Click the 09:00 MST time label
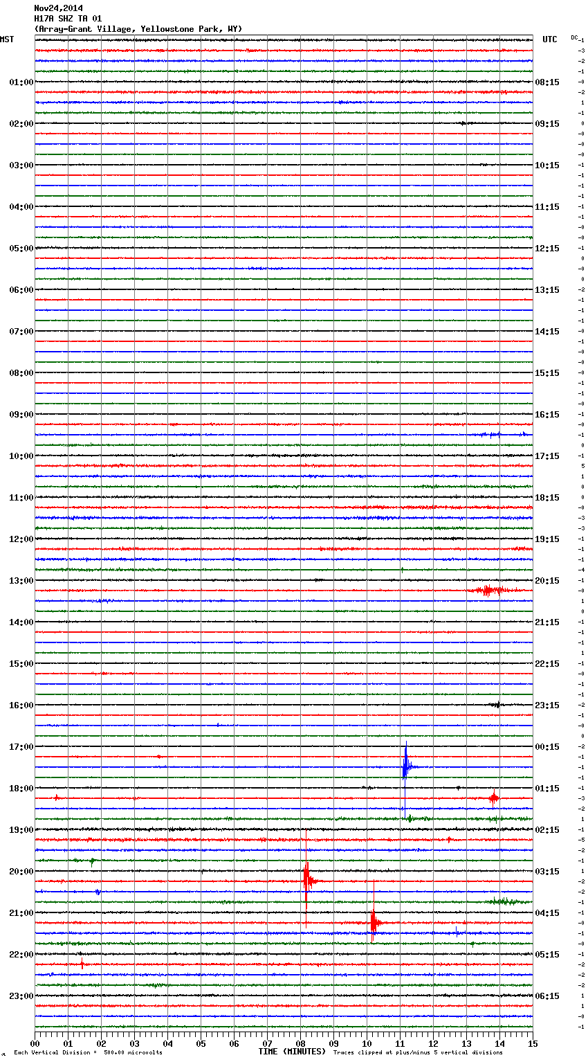Screen dimensions: 588x1062 [x=21, y=415]
